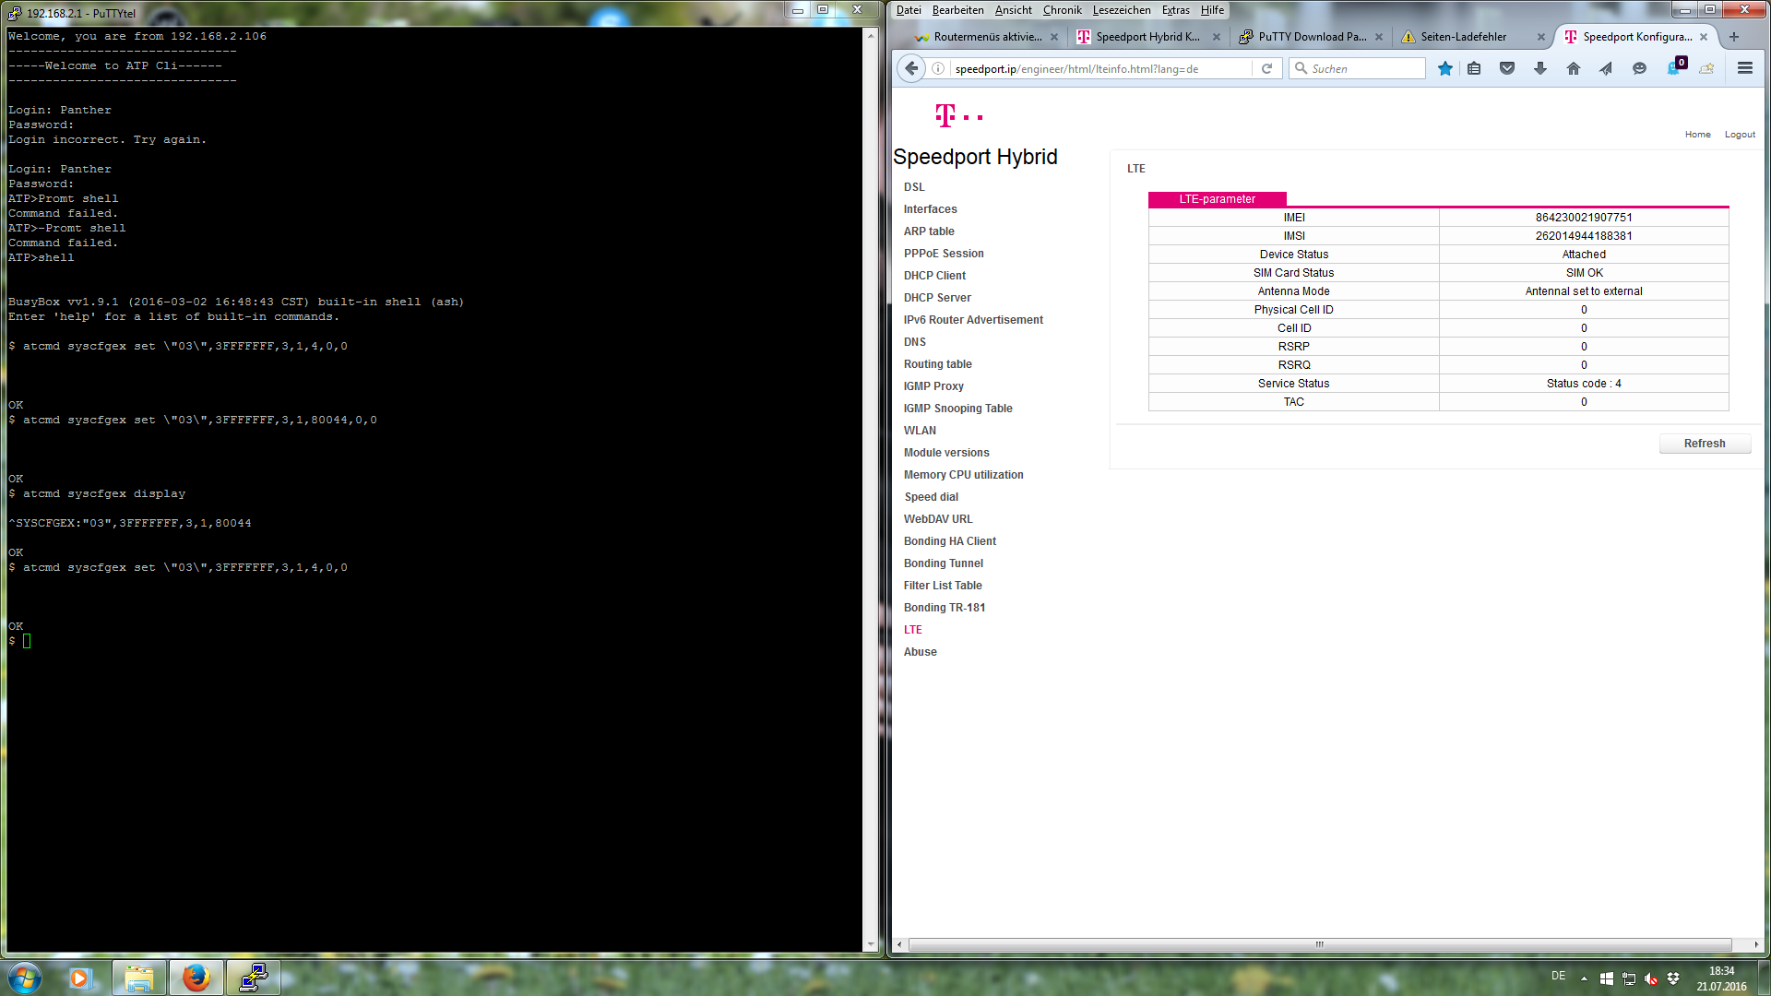Open IPv6 Router Advertisement page
Image resolution: width=1771 pixels, height=996 pixels.
coord(973,320)
